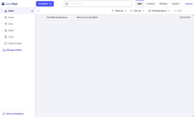Expand the Filter by dropdown chevron
194x117 pixels.
point(125,11)
